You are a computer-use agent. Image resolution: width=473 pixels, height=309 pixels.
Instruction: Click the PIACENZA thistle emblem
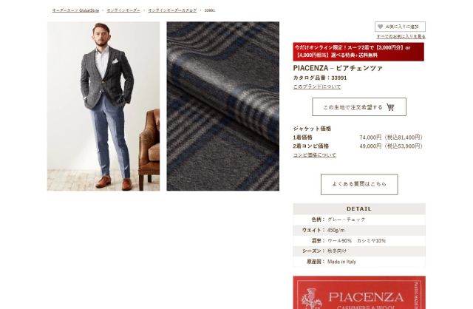[312, 299]
